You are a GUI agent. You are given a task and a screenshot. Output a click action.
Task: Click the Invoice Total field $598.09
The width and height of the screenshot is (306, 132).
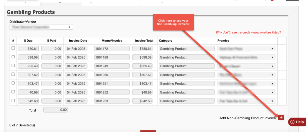(x=142, y=57)
